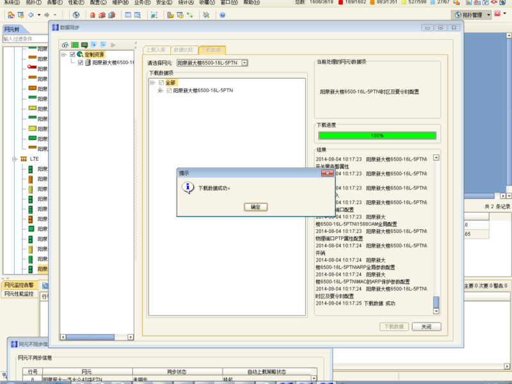The height and width of the screenshot is (384, 512).
Task: Click the blue minus collapse-all icon
Action: (x=103, y=45)
